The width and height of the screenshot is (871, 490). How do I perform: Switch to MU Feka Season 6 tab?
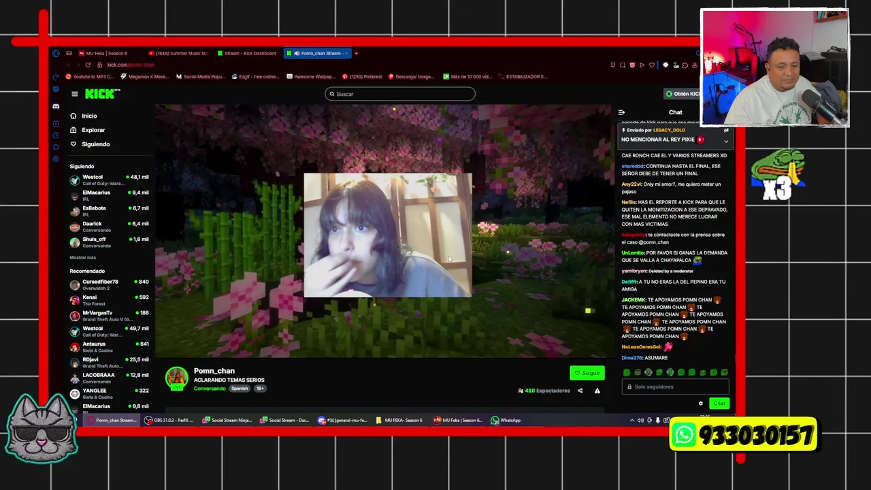[x=106, y=53]
